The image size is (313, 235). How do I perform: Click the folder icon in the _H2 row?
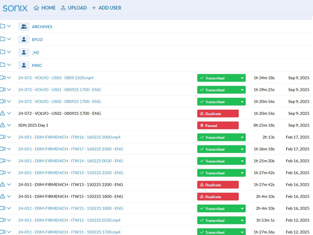[3, 52]
